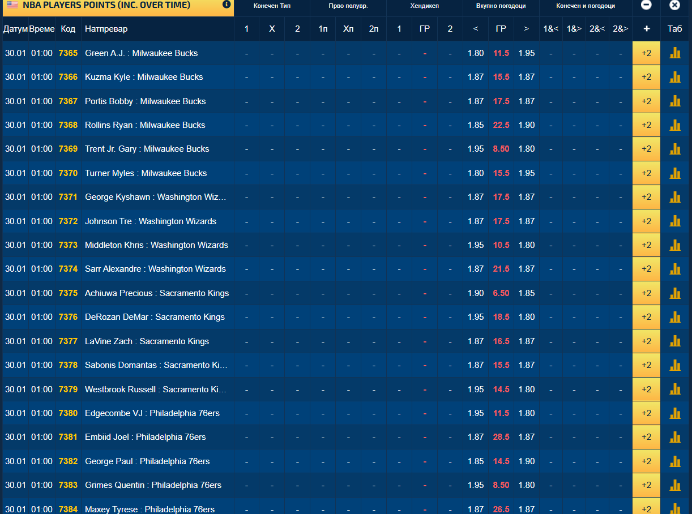
Task: Show stats chart for Sarr Alexandre
Action: pos(674,269)
